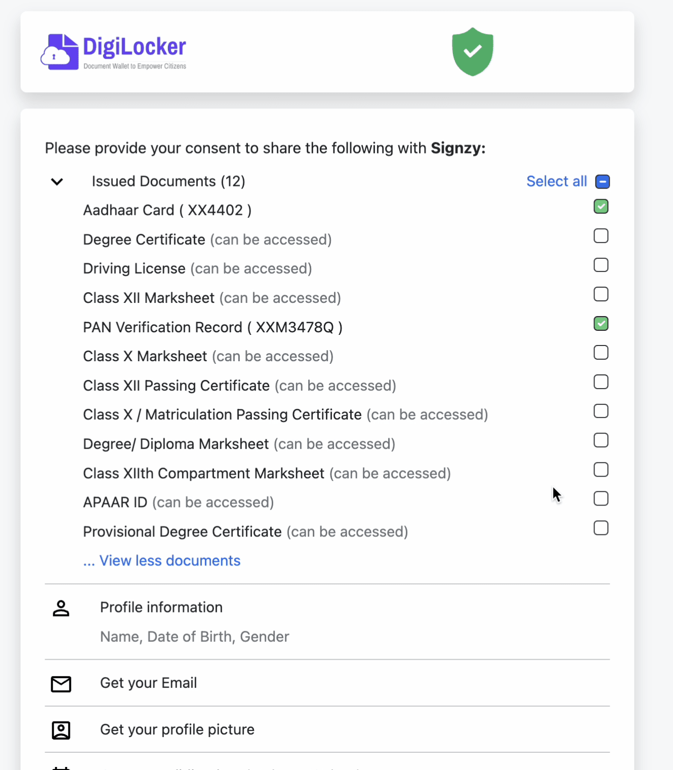Tick the Class XII Marksheet checkbox
This screenshot has width=673, height=770.
(x=601, y=294)
